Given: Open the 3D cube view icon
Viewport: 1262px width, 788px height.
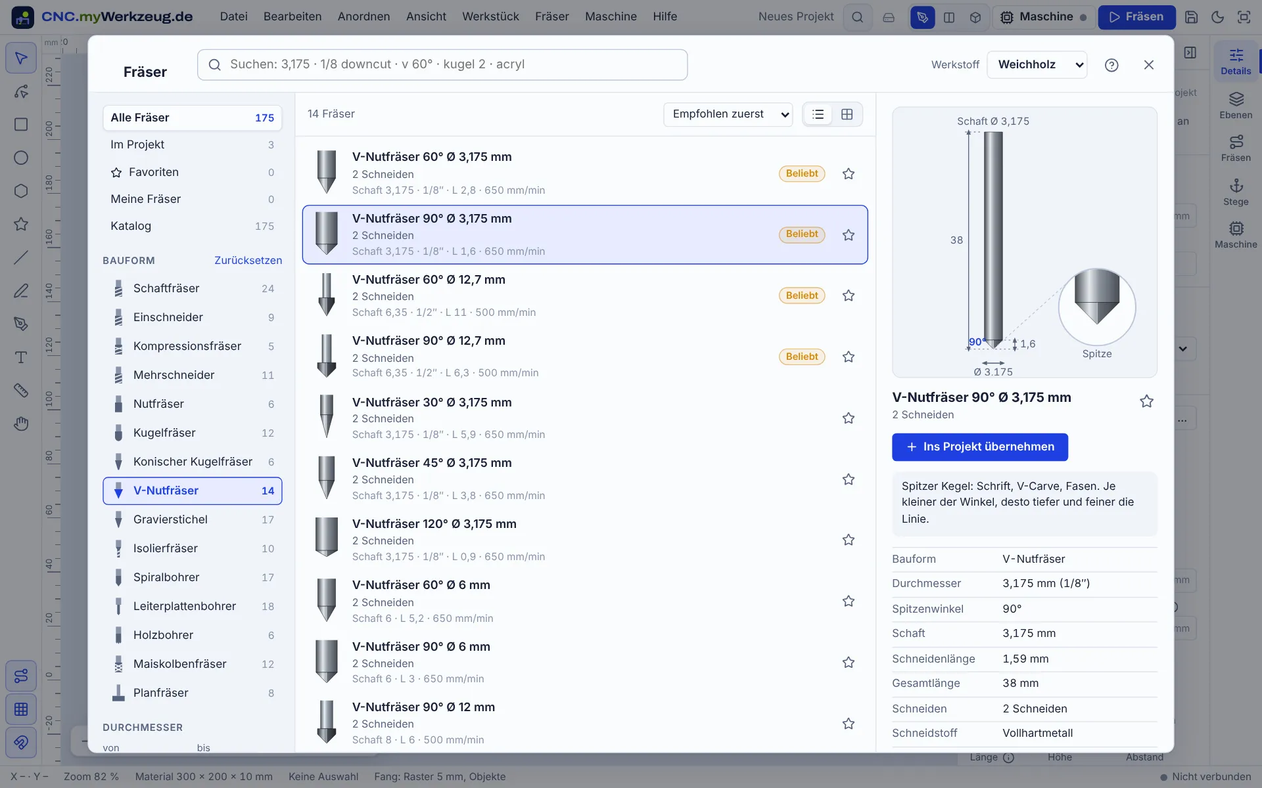Looking at the screenshot, I should tap(975, 18).
